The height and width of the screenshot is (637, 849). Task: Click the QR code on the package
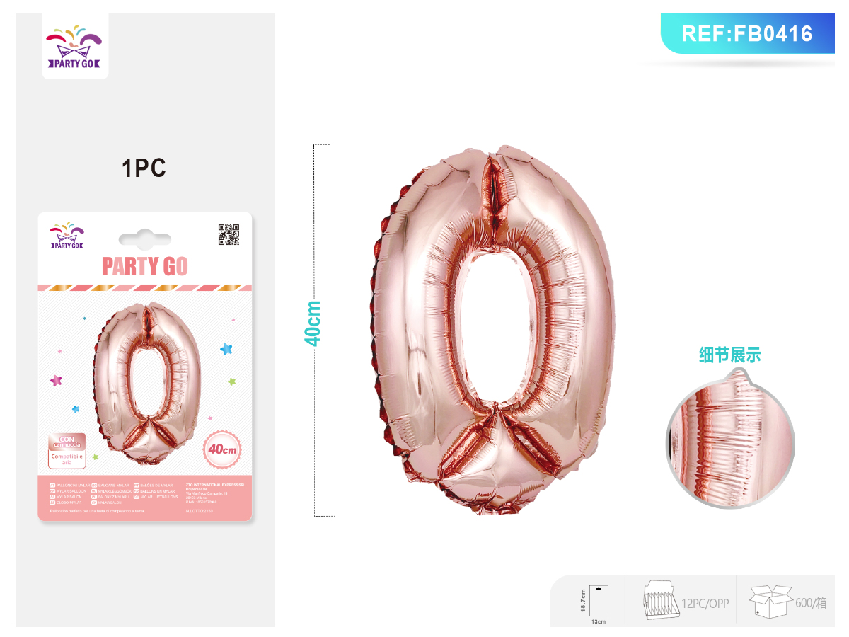tap(229, 234)
